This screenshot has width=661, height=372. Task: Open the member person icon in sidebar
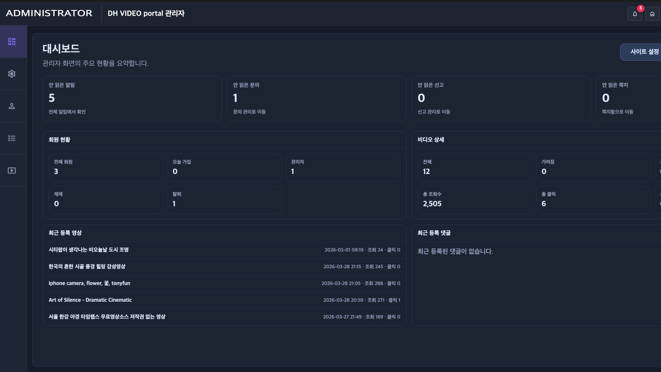12,106
